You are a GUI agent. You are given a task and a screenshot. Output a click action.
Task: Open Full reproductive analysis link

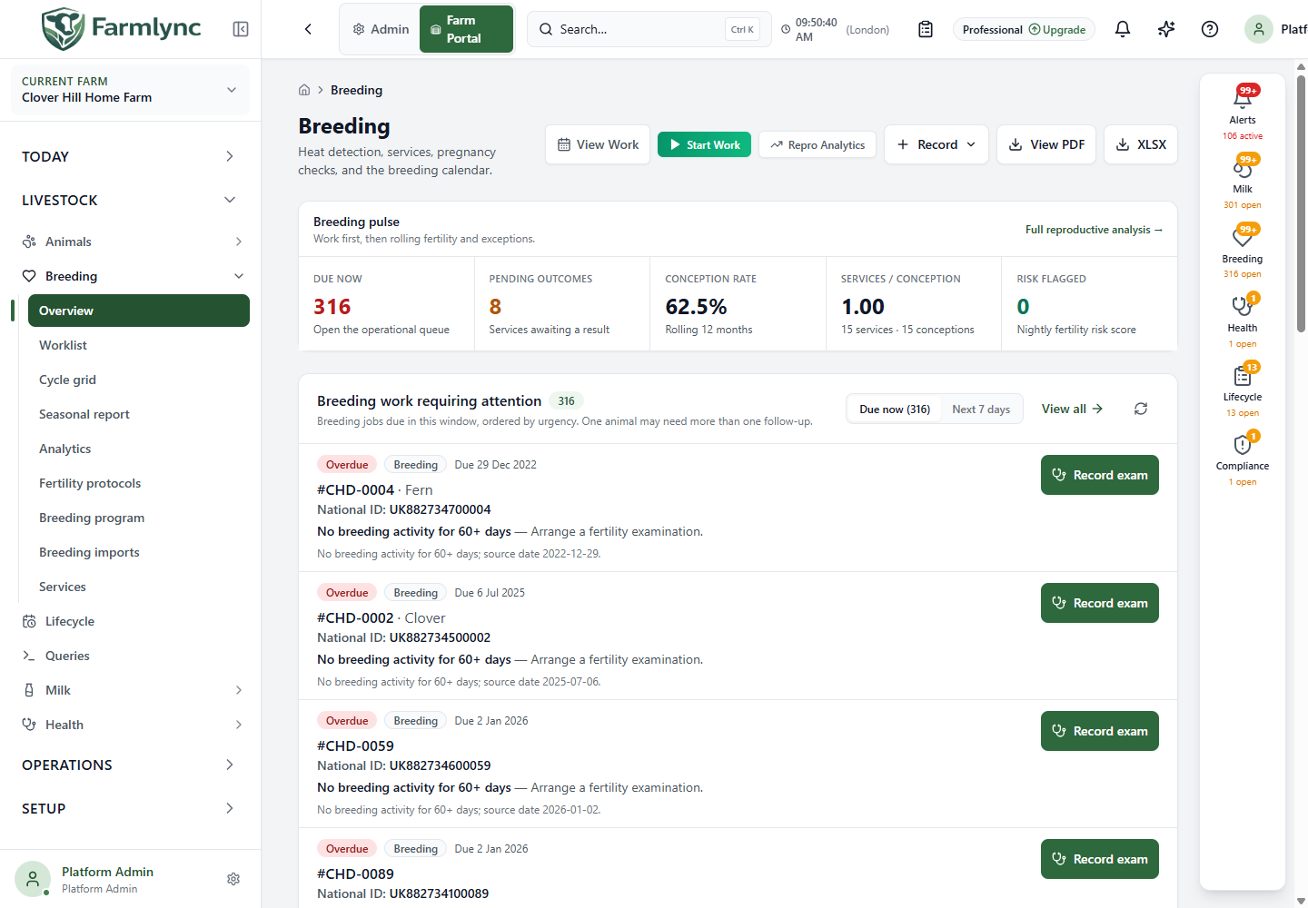coord(1094,230)
